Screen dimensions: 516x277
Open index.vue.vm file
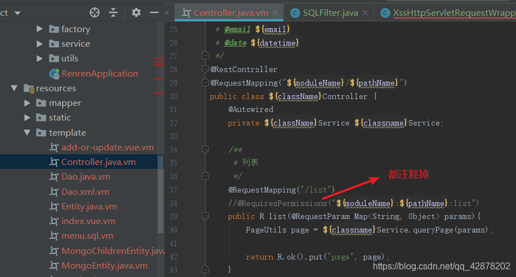[x=88, y=221]
